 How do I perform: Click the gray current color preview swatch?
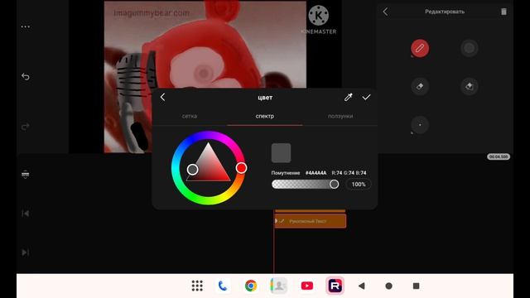coord(281,152)
